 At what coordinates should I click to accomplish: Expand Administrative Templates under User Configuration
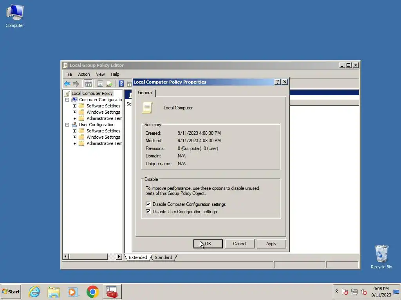point(74,143)
